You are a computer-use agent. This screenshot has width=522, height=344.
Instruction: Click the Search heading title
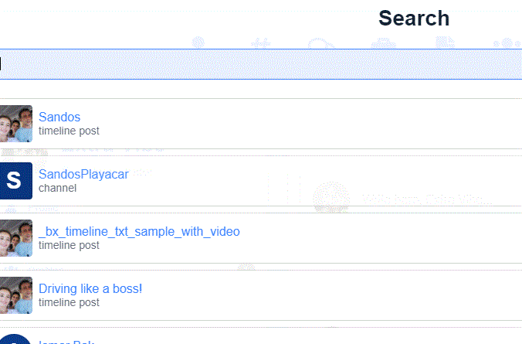coord(414,19)
